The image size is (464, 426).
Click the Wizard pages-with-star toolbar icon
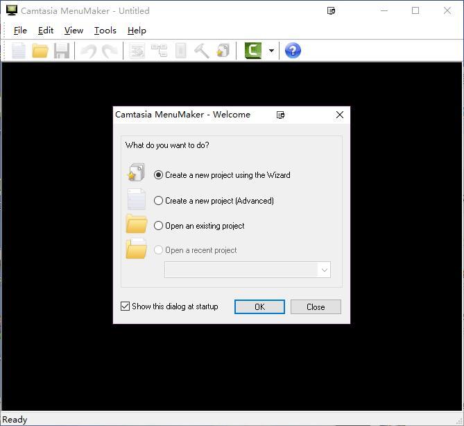coord(223,51)
